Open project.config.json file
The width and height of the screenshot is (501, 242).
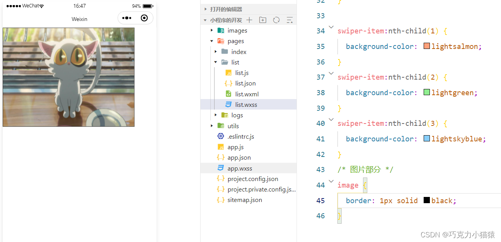(x=253, y=179)
